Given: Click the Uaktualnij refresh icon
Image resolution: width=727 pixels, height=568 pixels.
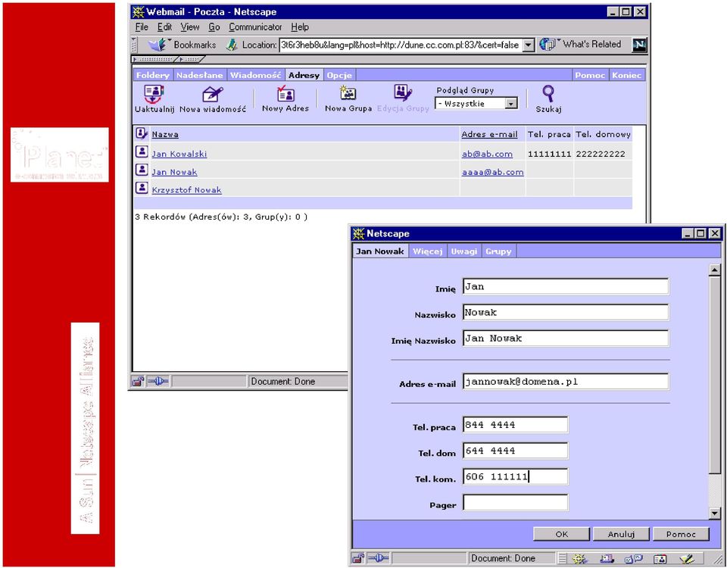Looking at the screenshot, I should (x=154, y=94).
